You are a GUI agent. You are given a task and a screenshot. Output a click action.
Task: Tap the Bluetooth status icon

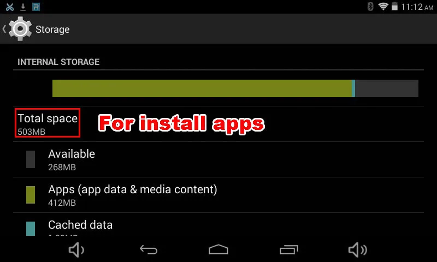[370, 7]
